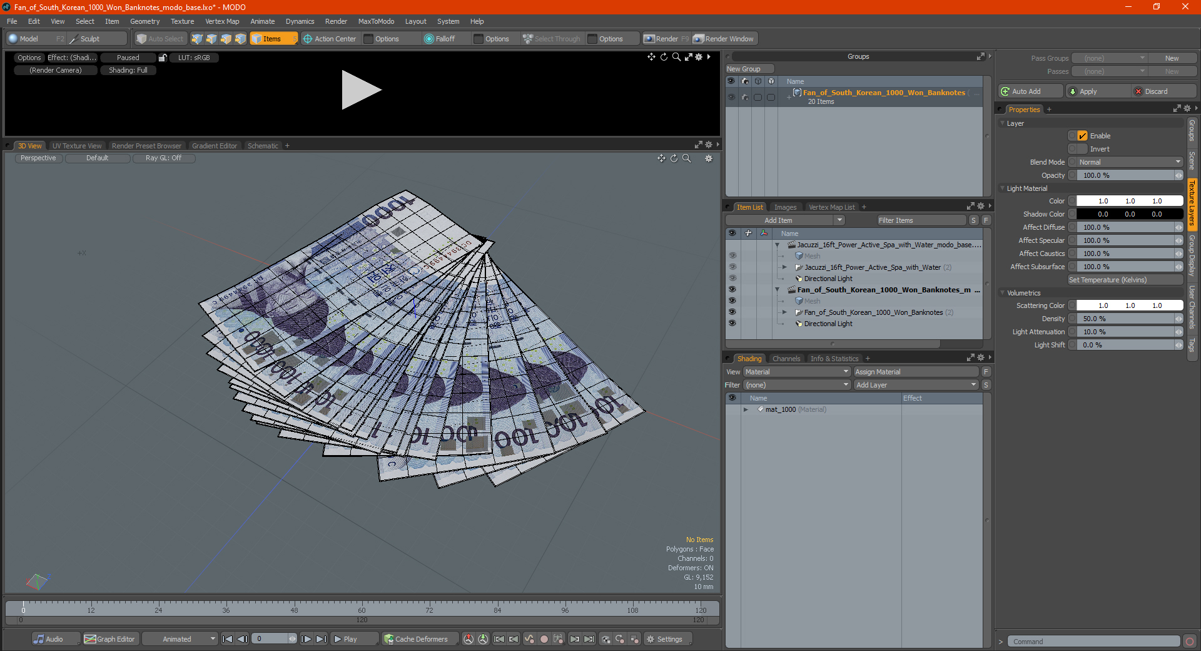1201x651 pixels.
Task: Select the Polygons selection mode cube icon
Action: coord(226,39)
